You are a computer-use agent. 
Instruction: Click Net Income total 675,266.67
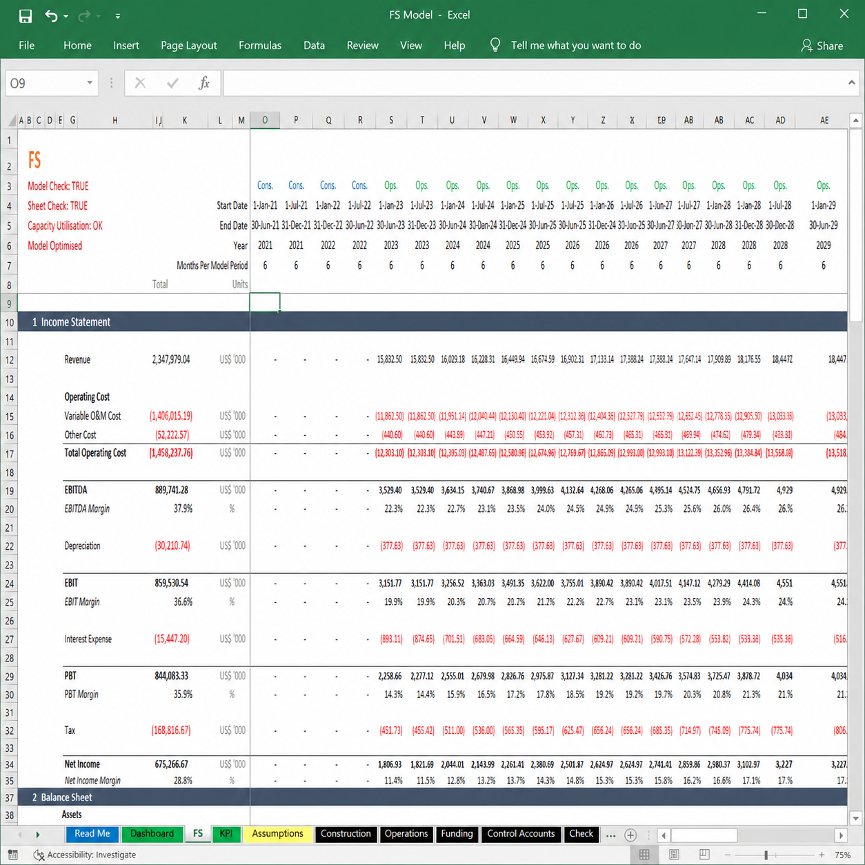pos(171,764)
